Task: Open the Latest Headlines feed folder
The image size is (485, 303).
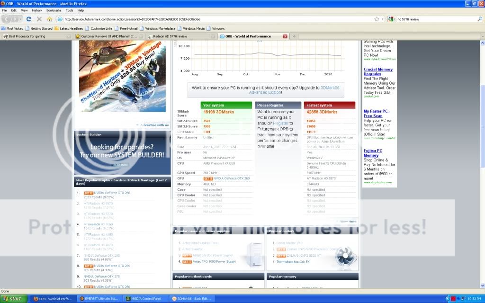Action: (69, 28)
